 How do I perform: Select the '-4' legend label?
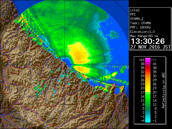pos(142,121)
